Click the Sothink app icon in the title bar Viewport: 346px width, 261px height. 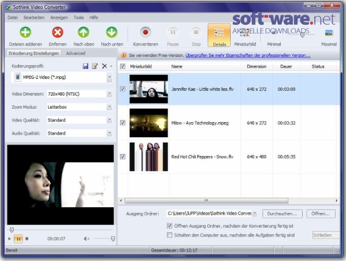(x=8, y=7)
